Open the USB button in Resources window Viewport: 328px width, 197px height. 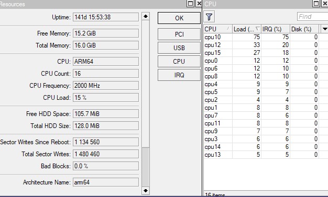[x=179, y=48]
